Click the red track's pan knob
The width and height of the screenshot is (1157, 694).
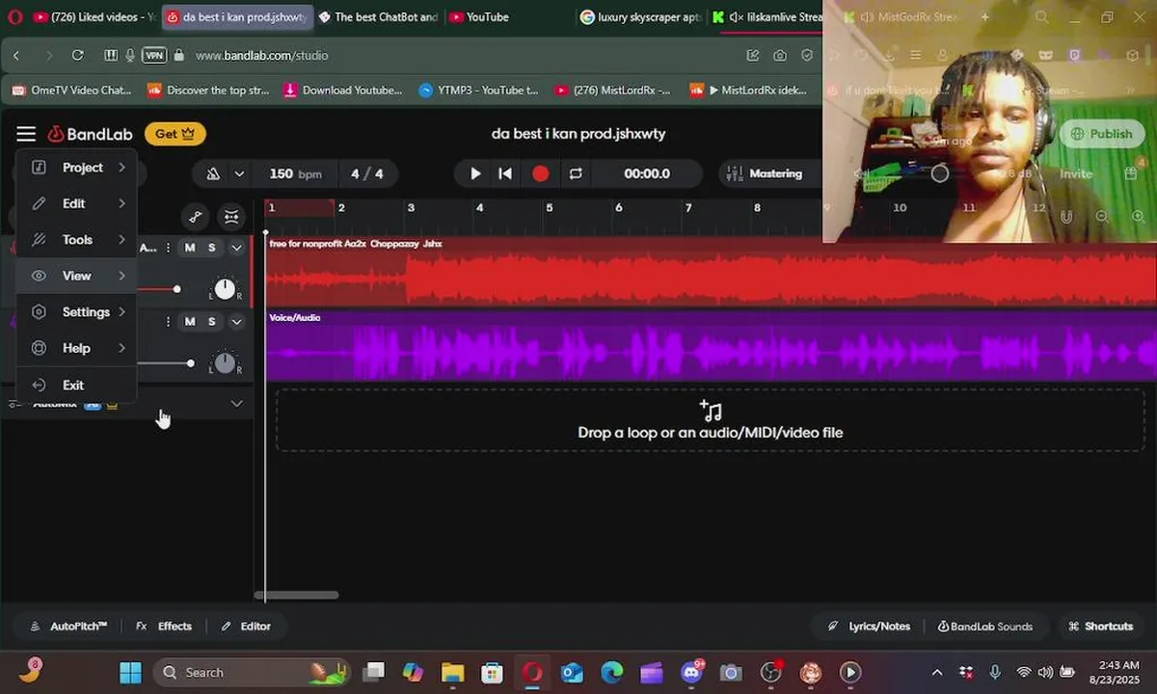click(x=225, y=289)
